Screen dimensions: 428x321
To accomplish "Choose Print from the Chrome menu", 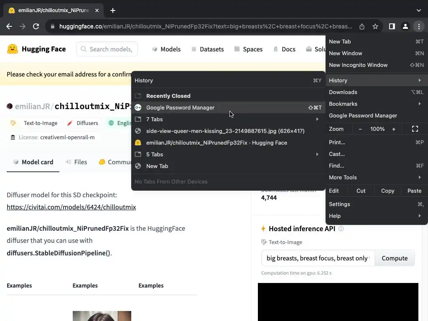I will 377,142.
